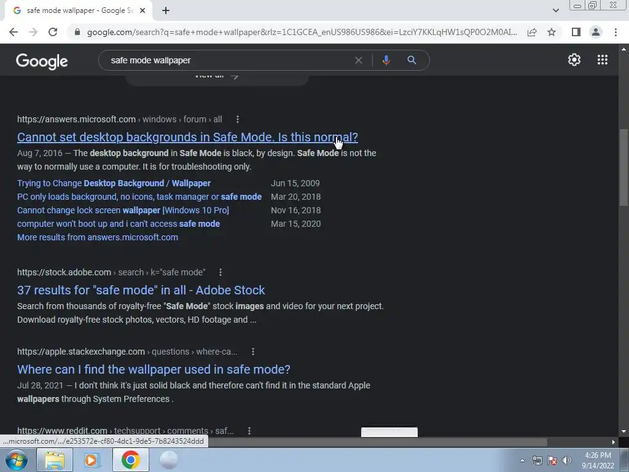Go back using the browser back arrow
The height and width of the screenshot is (472, 629).
coord(14,32)
